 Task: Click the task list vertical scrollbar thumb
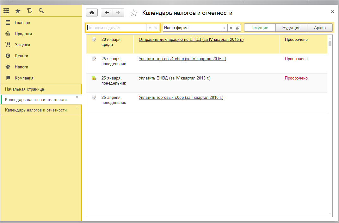click(330, 44)
